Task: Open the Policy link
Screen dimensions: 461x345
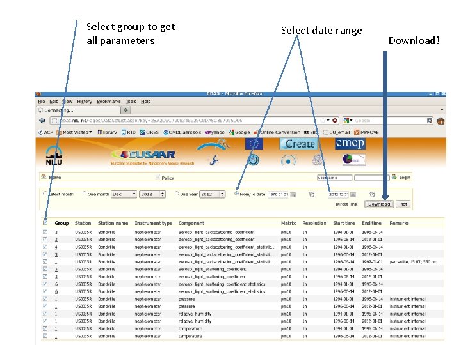Action: coord(168,178)
